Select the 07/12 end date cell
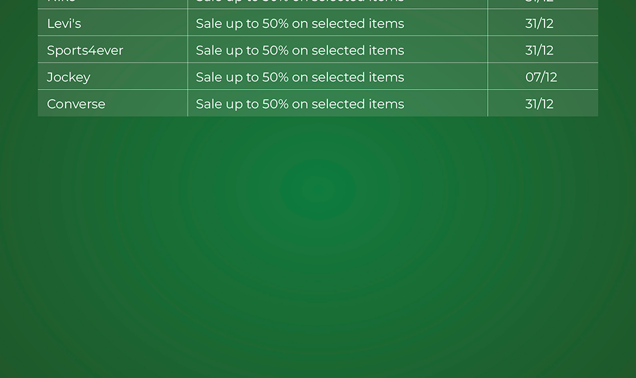 (541, 77)
